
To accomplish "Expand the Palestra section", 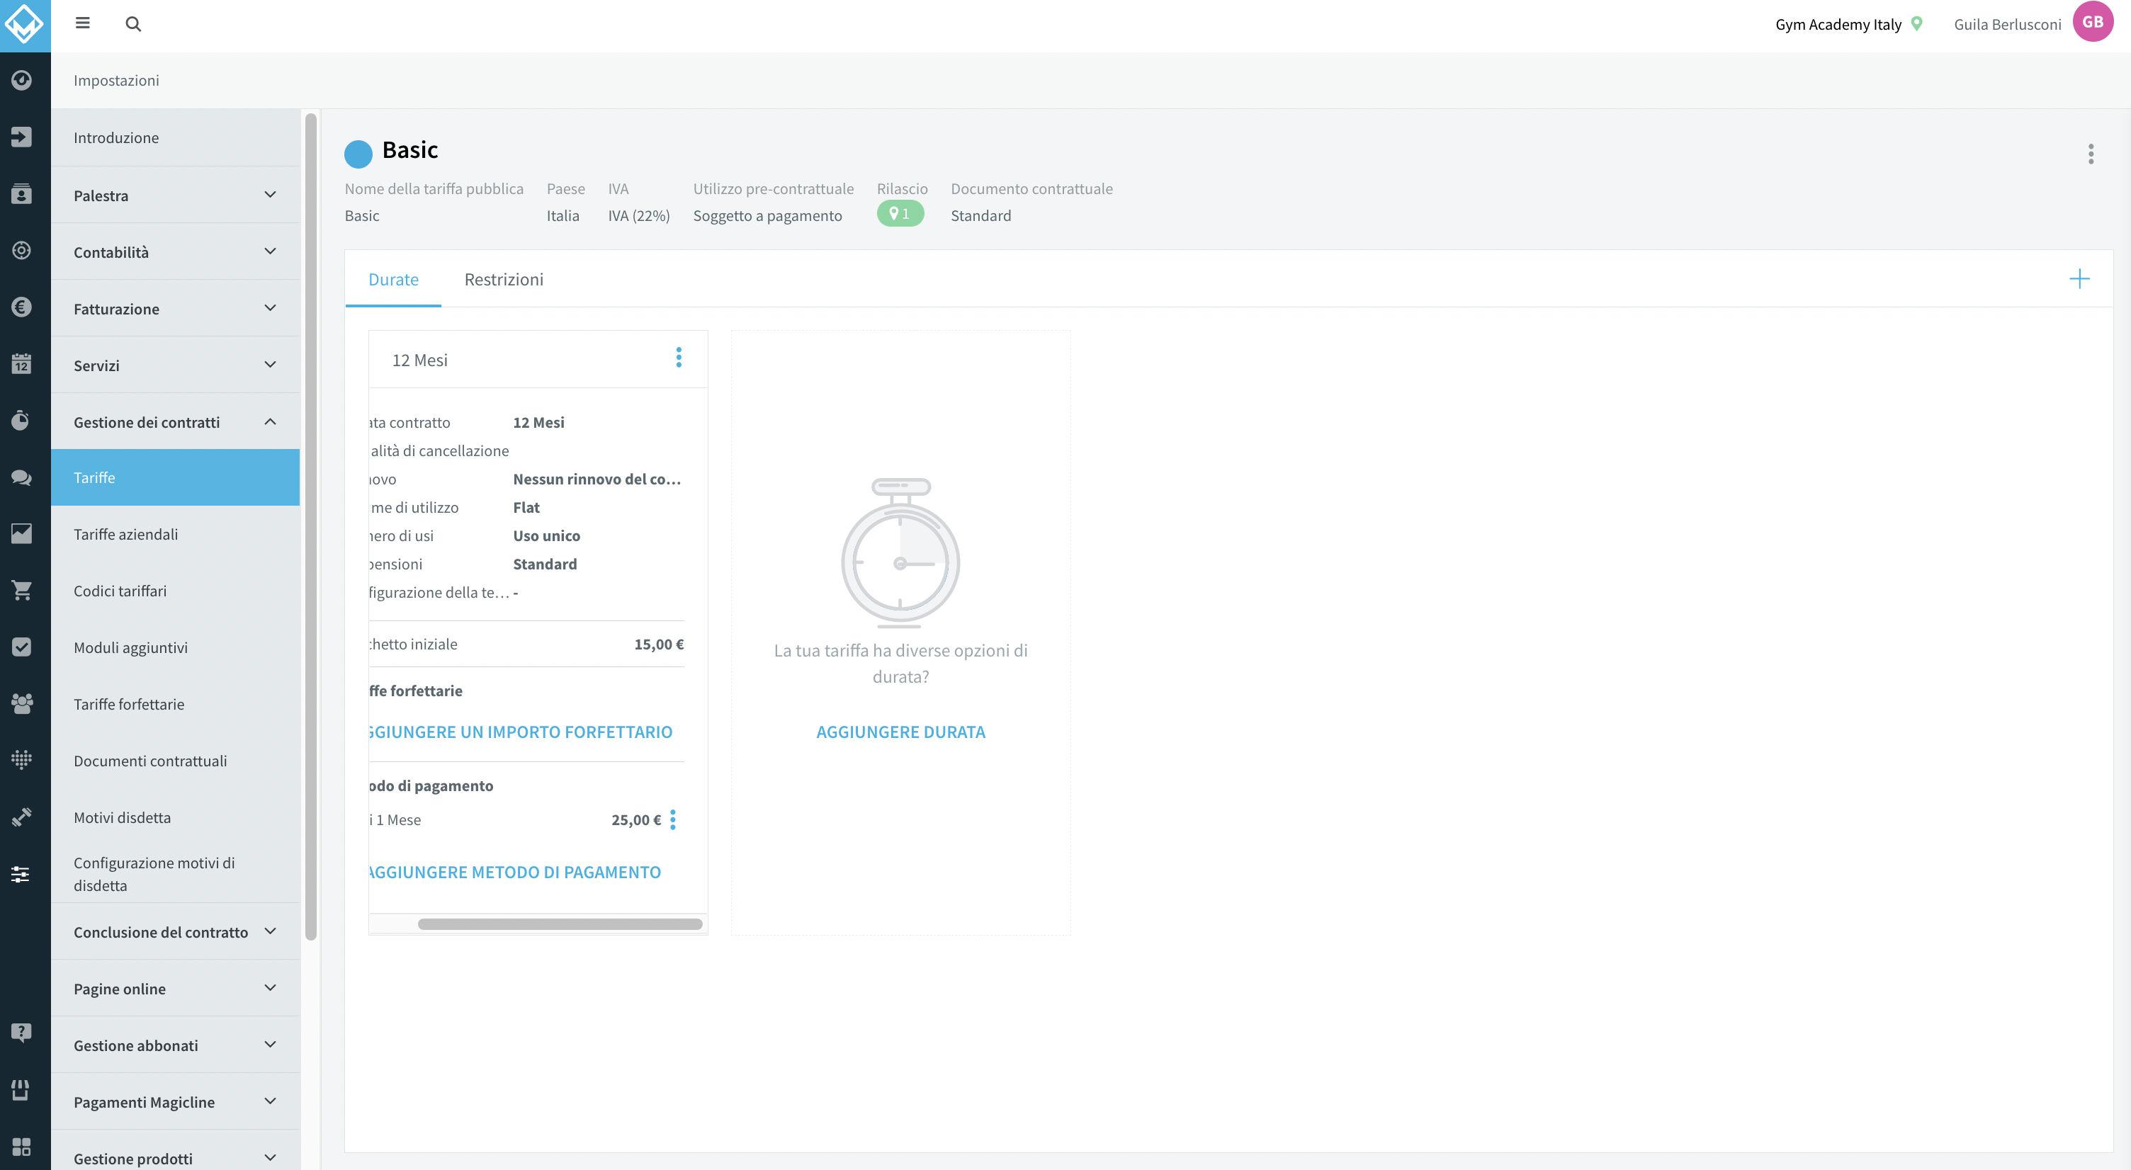I will pyautogui.click(x=176, y=195).
